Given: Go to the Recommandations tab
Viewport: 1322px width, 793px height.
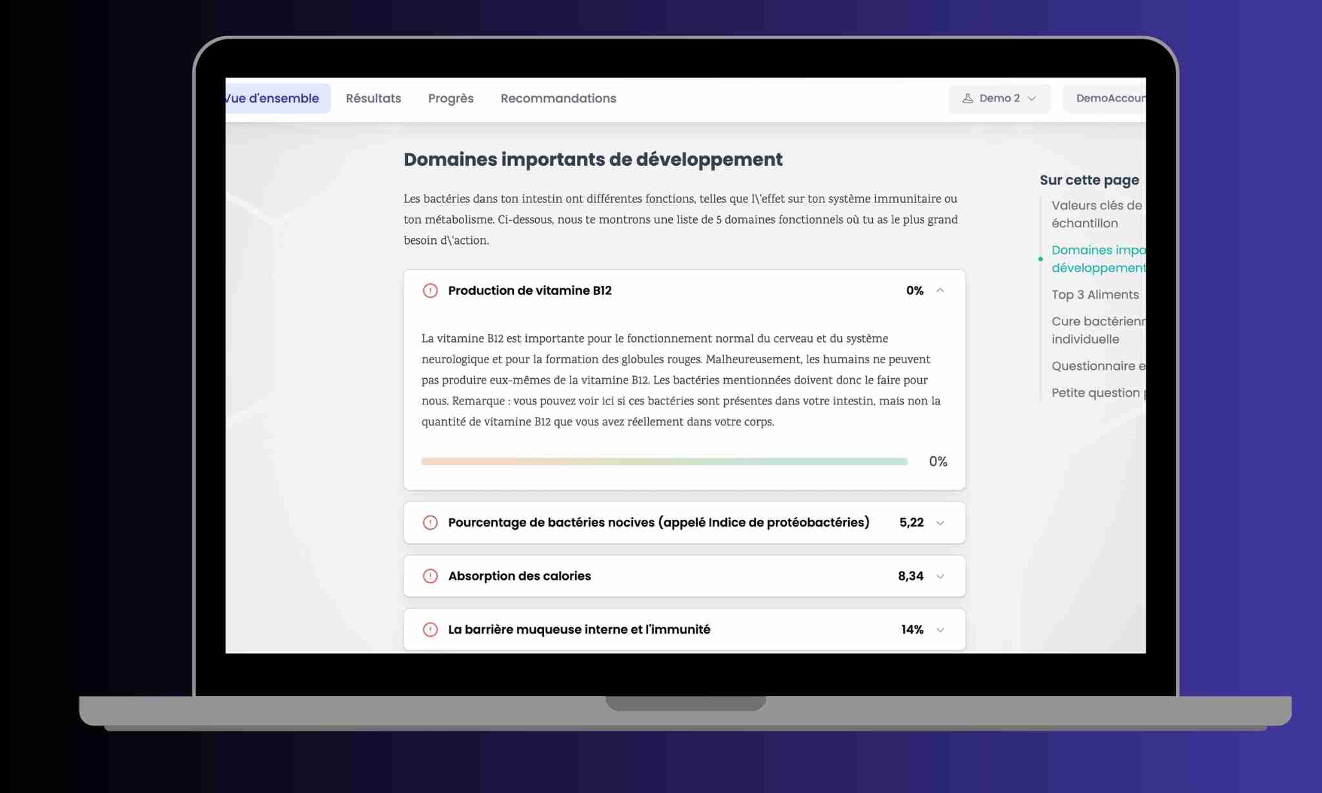Looking at the screenshot, I should pyautogui.click(x=558, y=98).
